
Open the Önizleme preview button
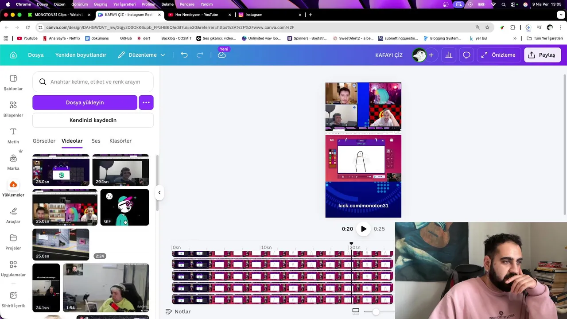[x=498, y=55]
